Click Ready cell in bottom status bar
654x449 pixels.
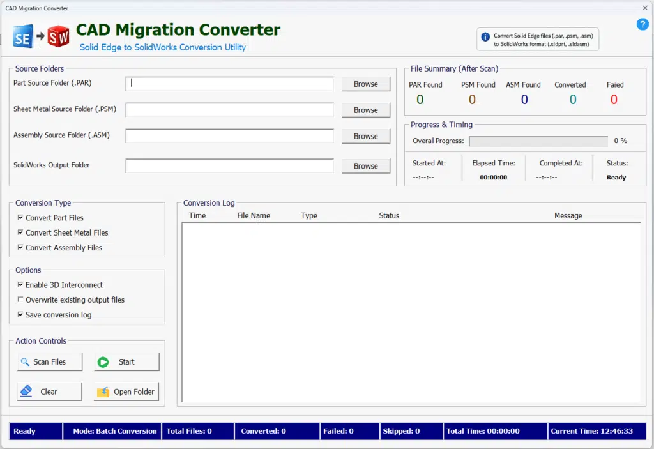[36, 431]
